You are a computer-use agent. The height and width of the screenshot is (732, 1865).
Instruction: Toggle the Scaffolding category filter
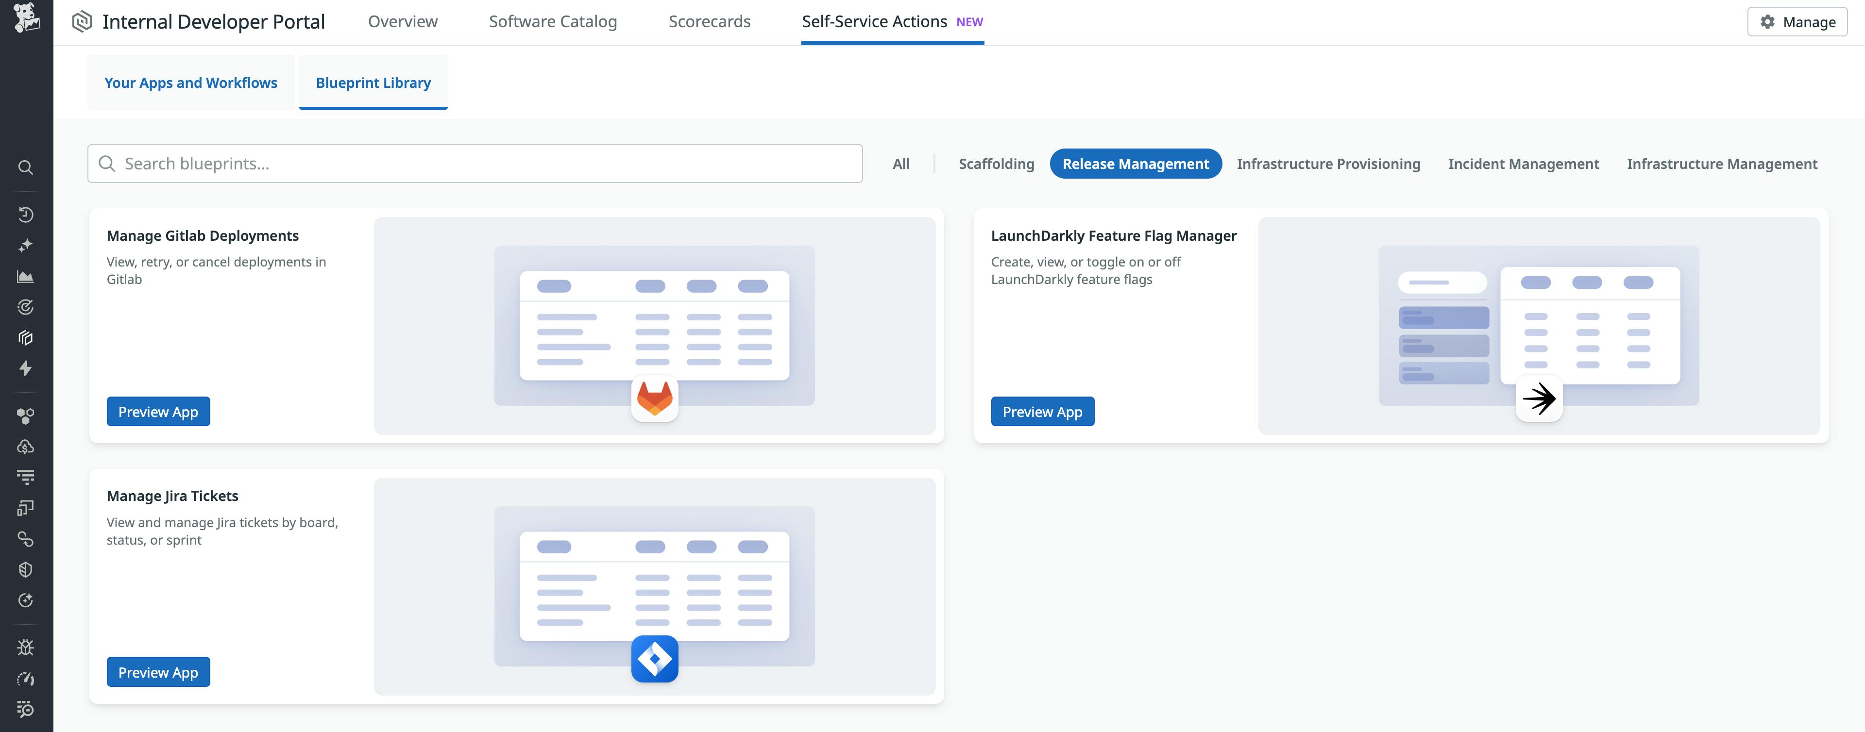click(x=996, y=164)
